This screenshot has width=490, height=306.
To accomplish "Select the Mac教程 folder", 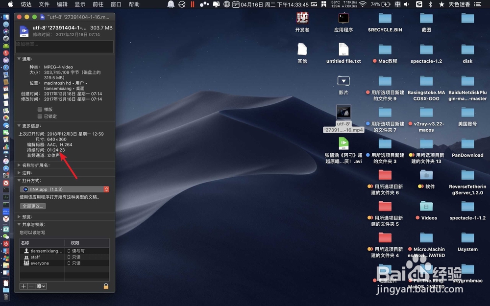I will click(385, 53).
